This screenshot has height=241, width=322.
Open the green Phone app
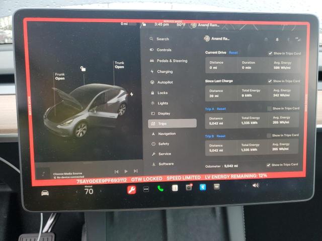tap(160, 188)
